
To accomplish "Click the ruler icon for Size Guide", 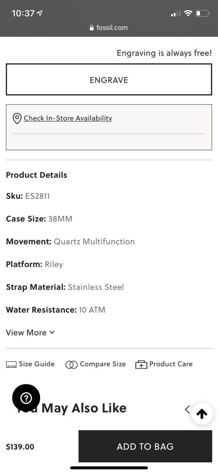I will [11, 365].
